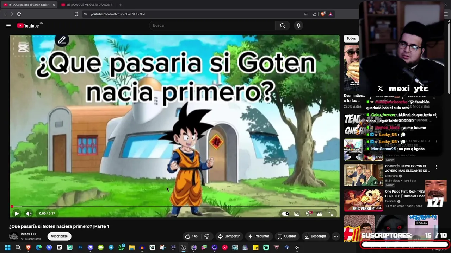Click the search magnifier button
The width and height of the screenshot is (451, 253).
pyautogui.click(x=283, y=25)
